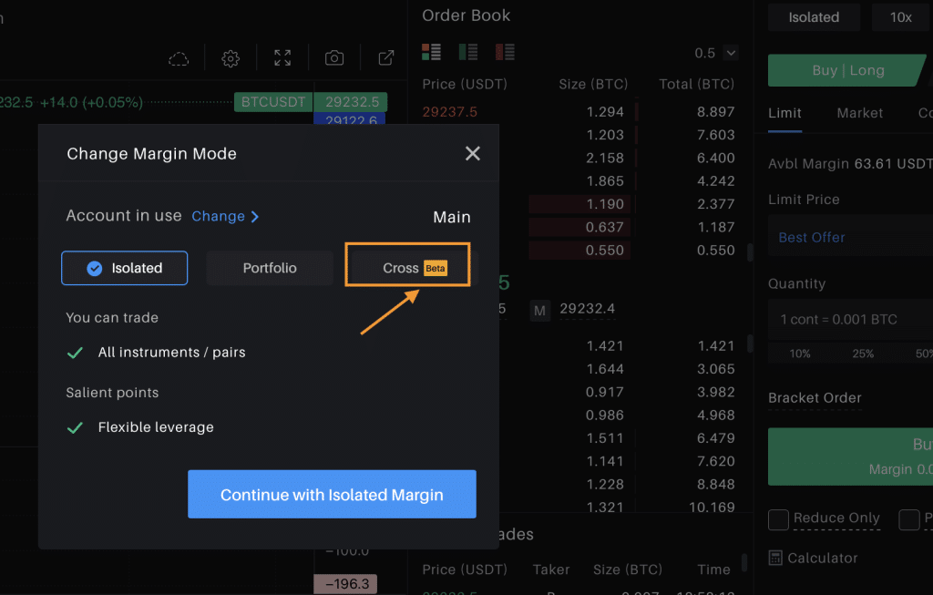933x595 pixels.
Task: Open 10x leverage selector
Action: tap(901, 17)
